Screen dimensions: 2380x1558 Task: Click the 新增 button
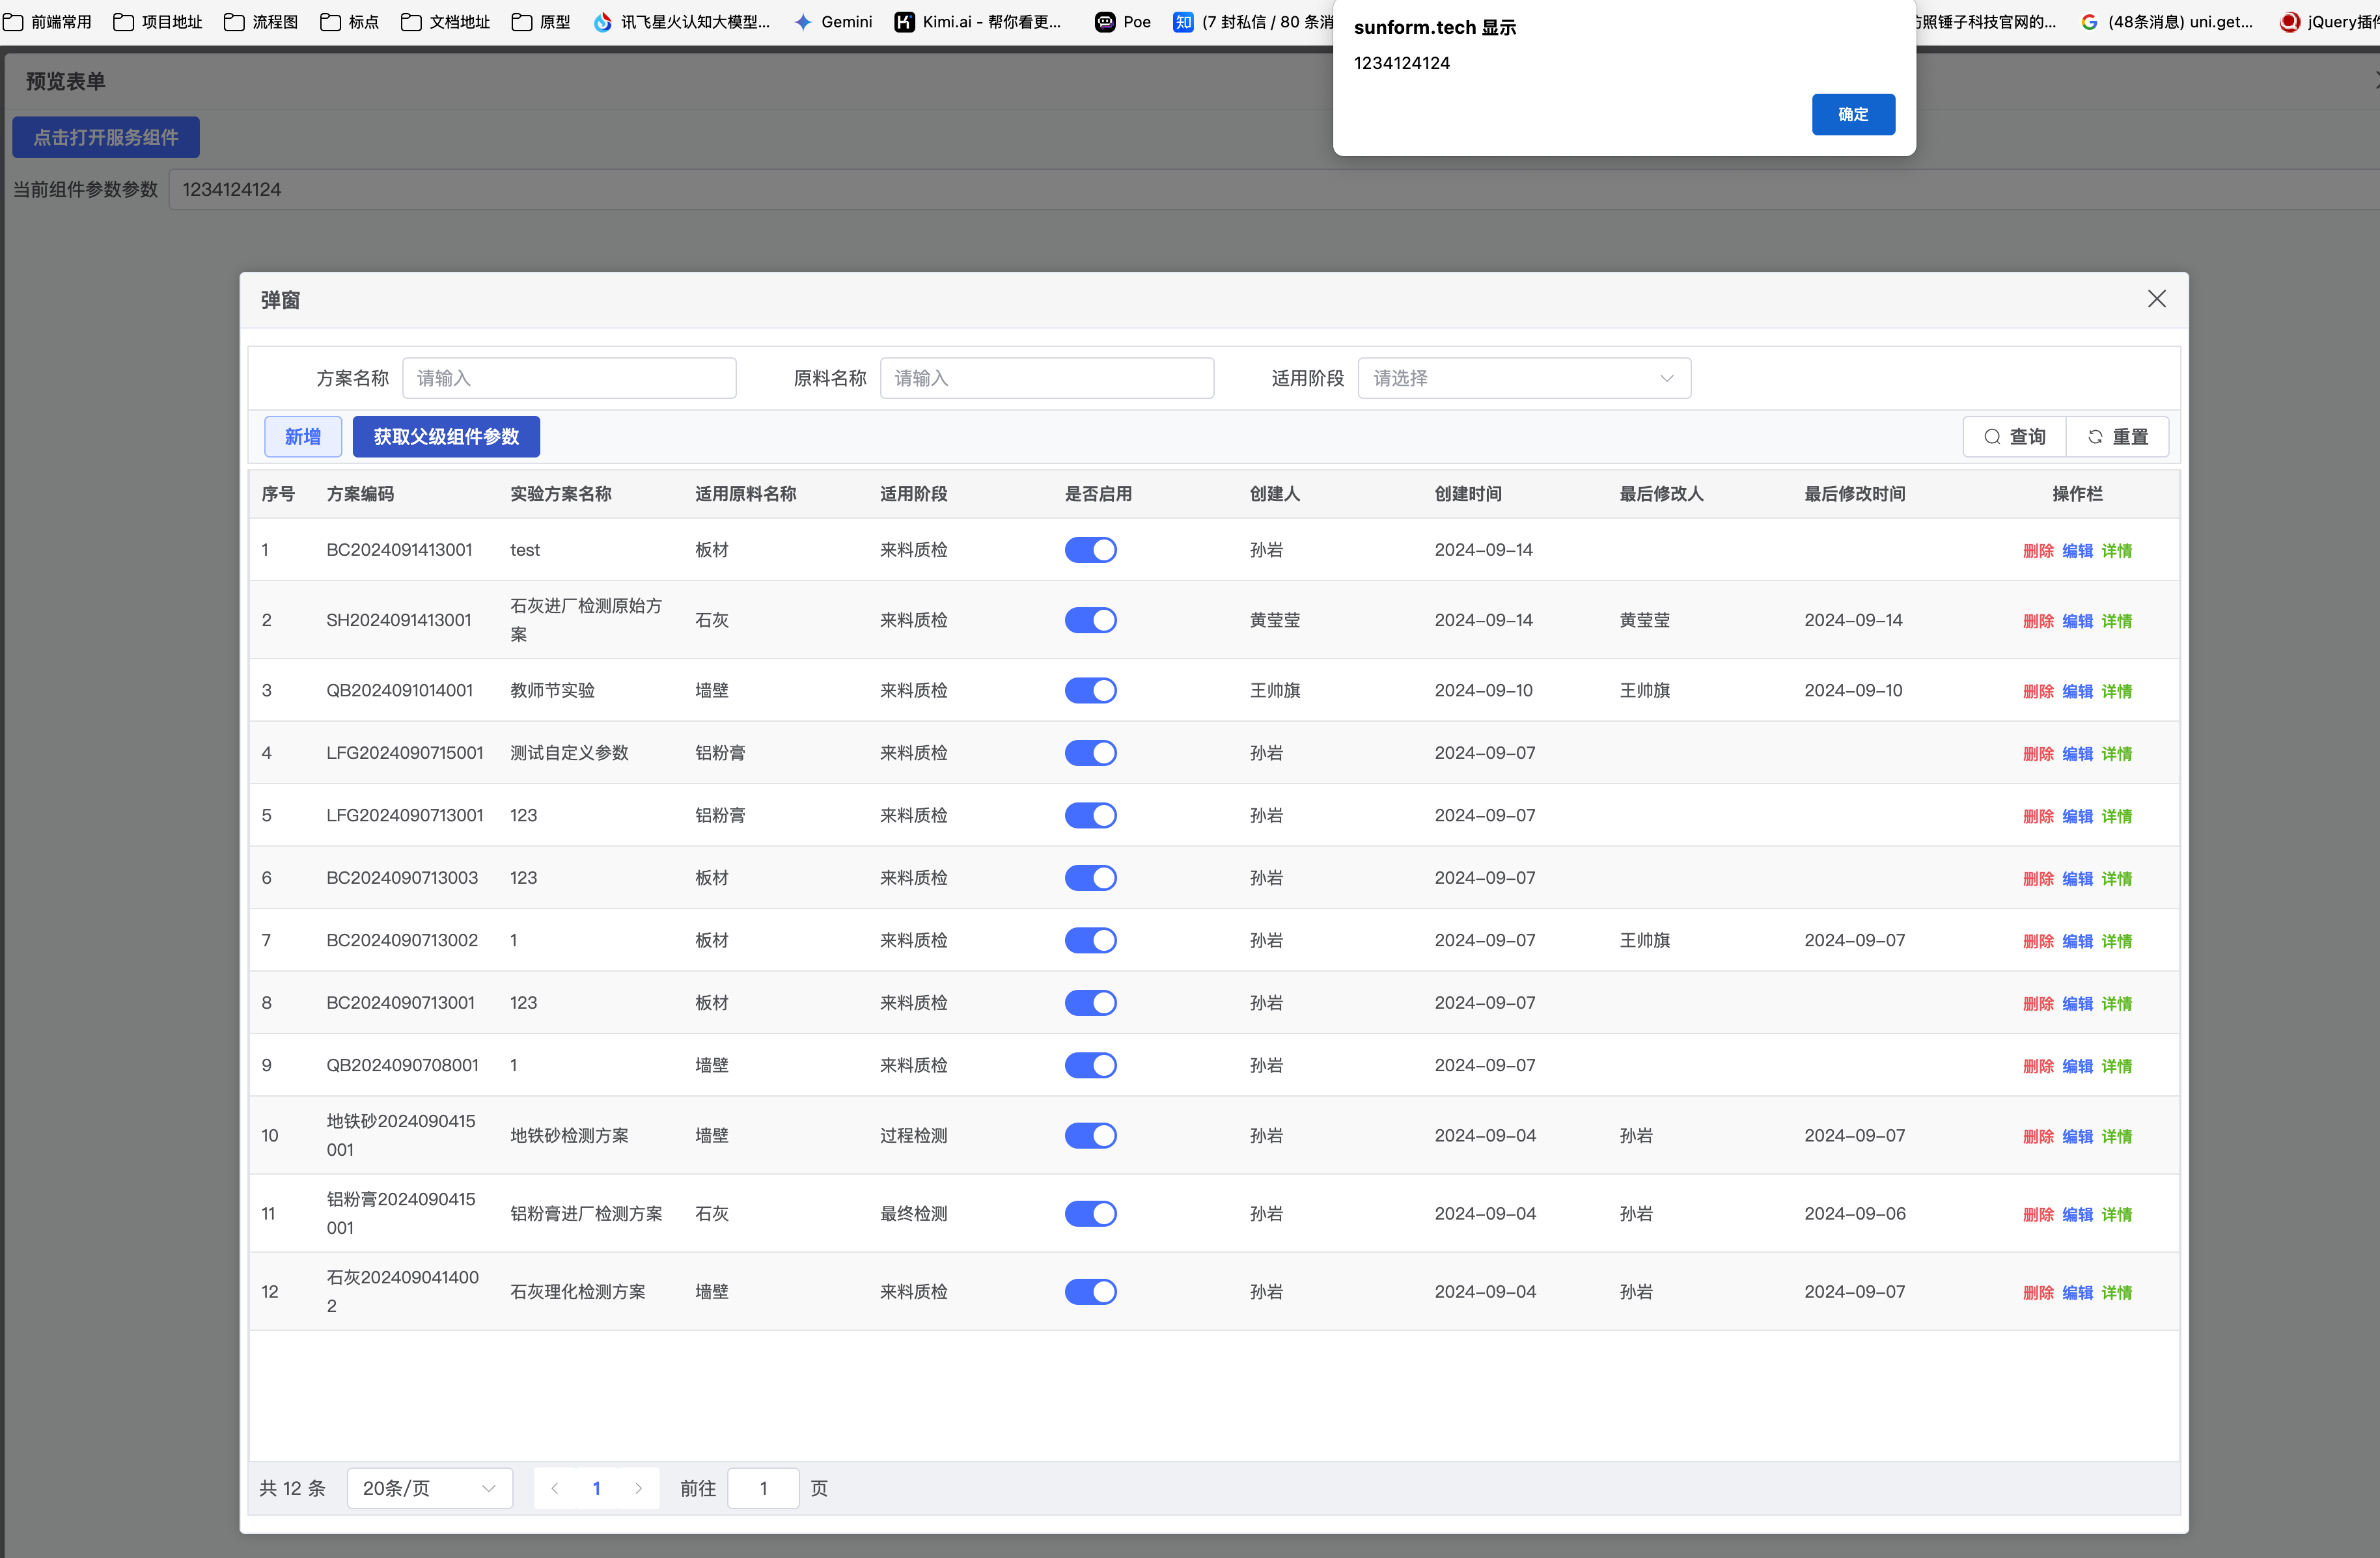303,437
